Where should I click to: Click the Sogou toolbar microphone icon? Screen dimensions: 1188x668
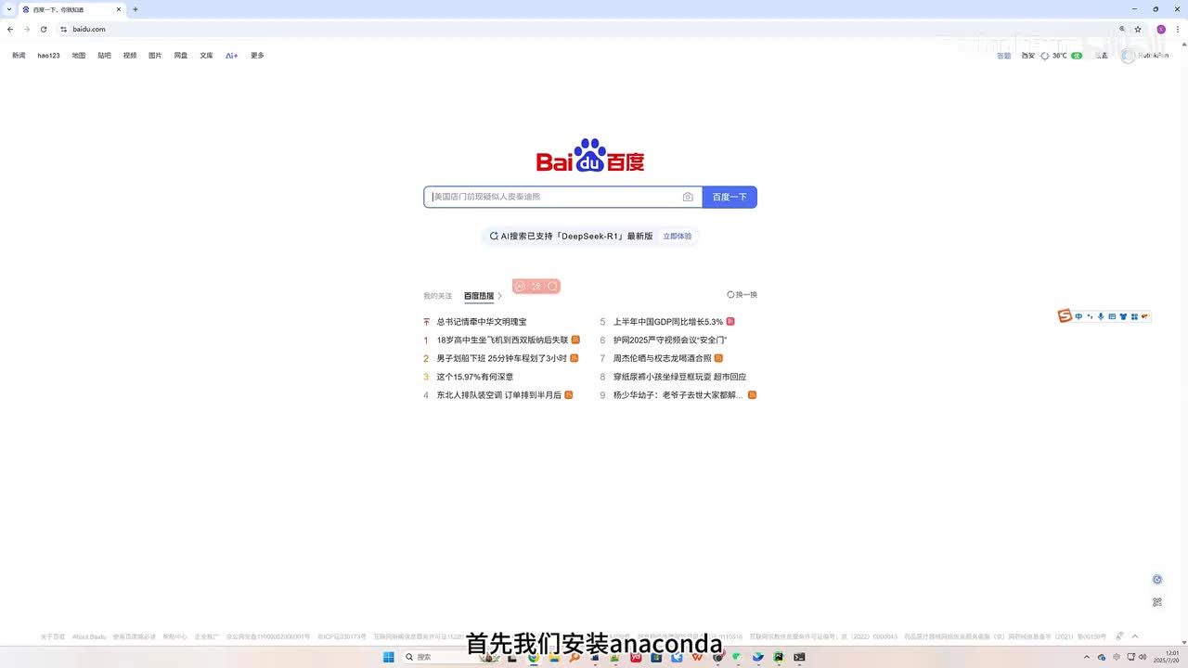click(1101, 316)
